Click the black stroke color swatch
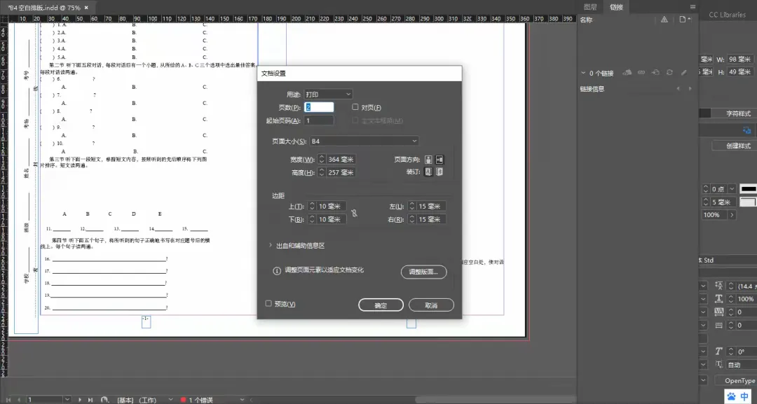This screenshot has height=404, width=757. (x=749, y=189)
